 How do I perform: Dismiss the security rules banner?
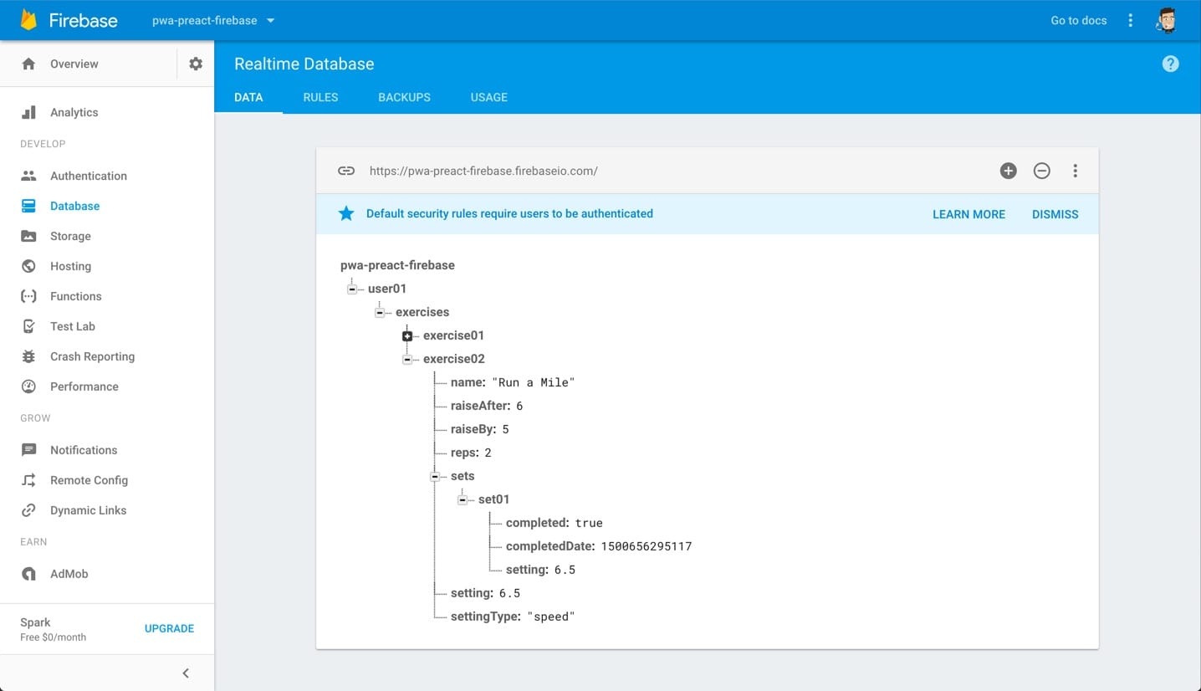(1055, 214)
